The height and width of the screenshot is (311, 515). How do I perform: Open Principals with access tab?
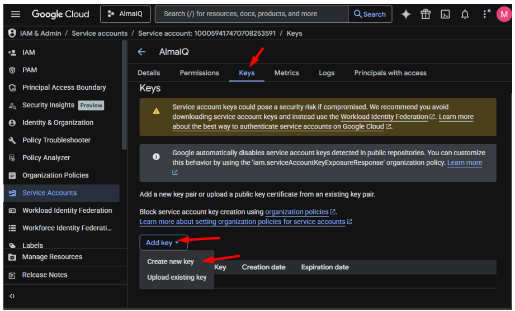tap(390, 73)
